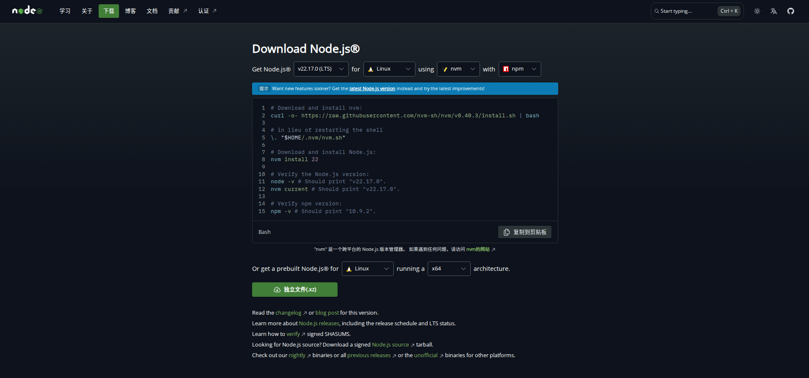Expand the nvm installer dropdown
Screen dimensions: 809x378
click(x=458, y=69)
